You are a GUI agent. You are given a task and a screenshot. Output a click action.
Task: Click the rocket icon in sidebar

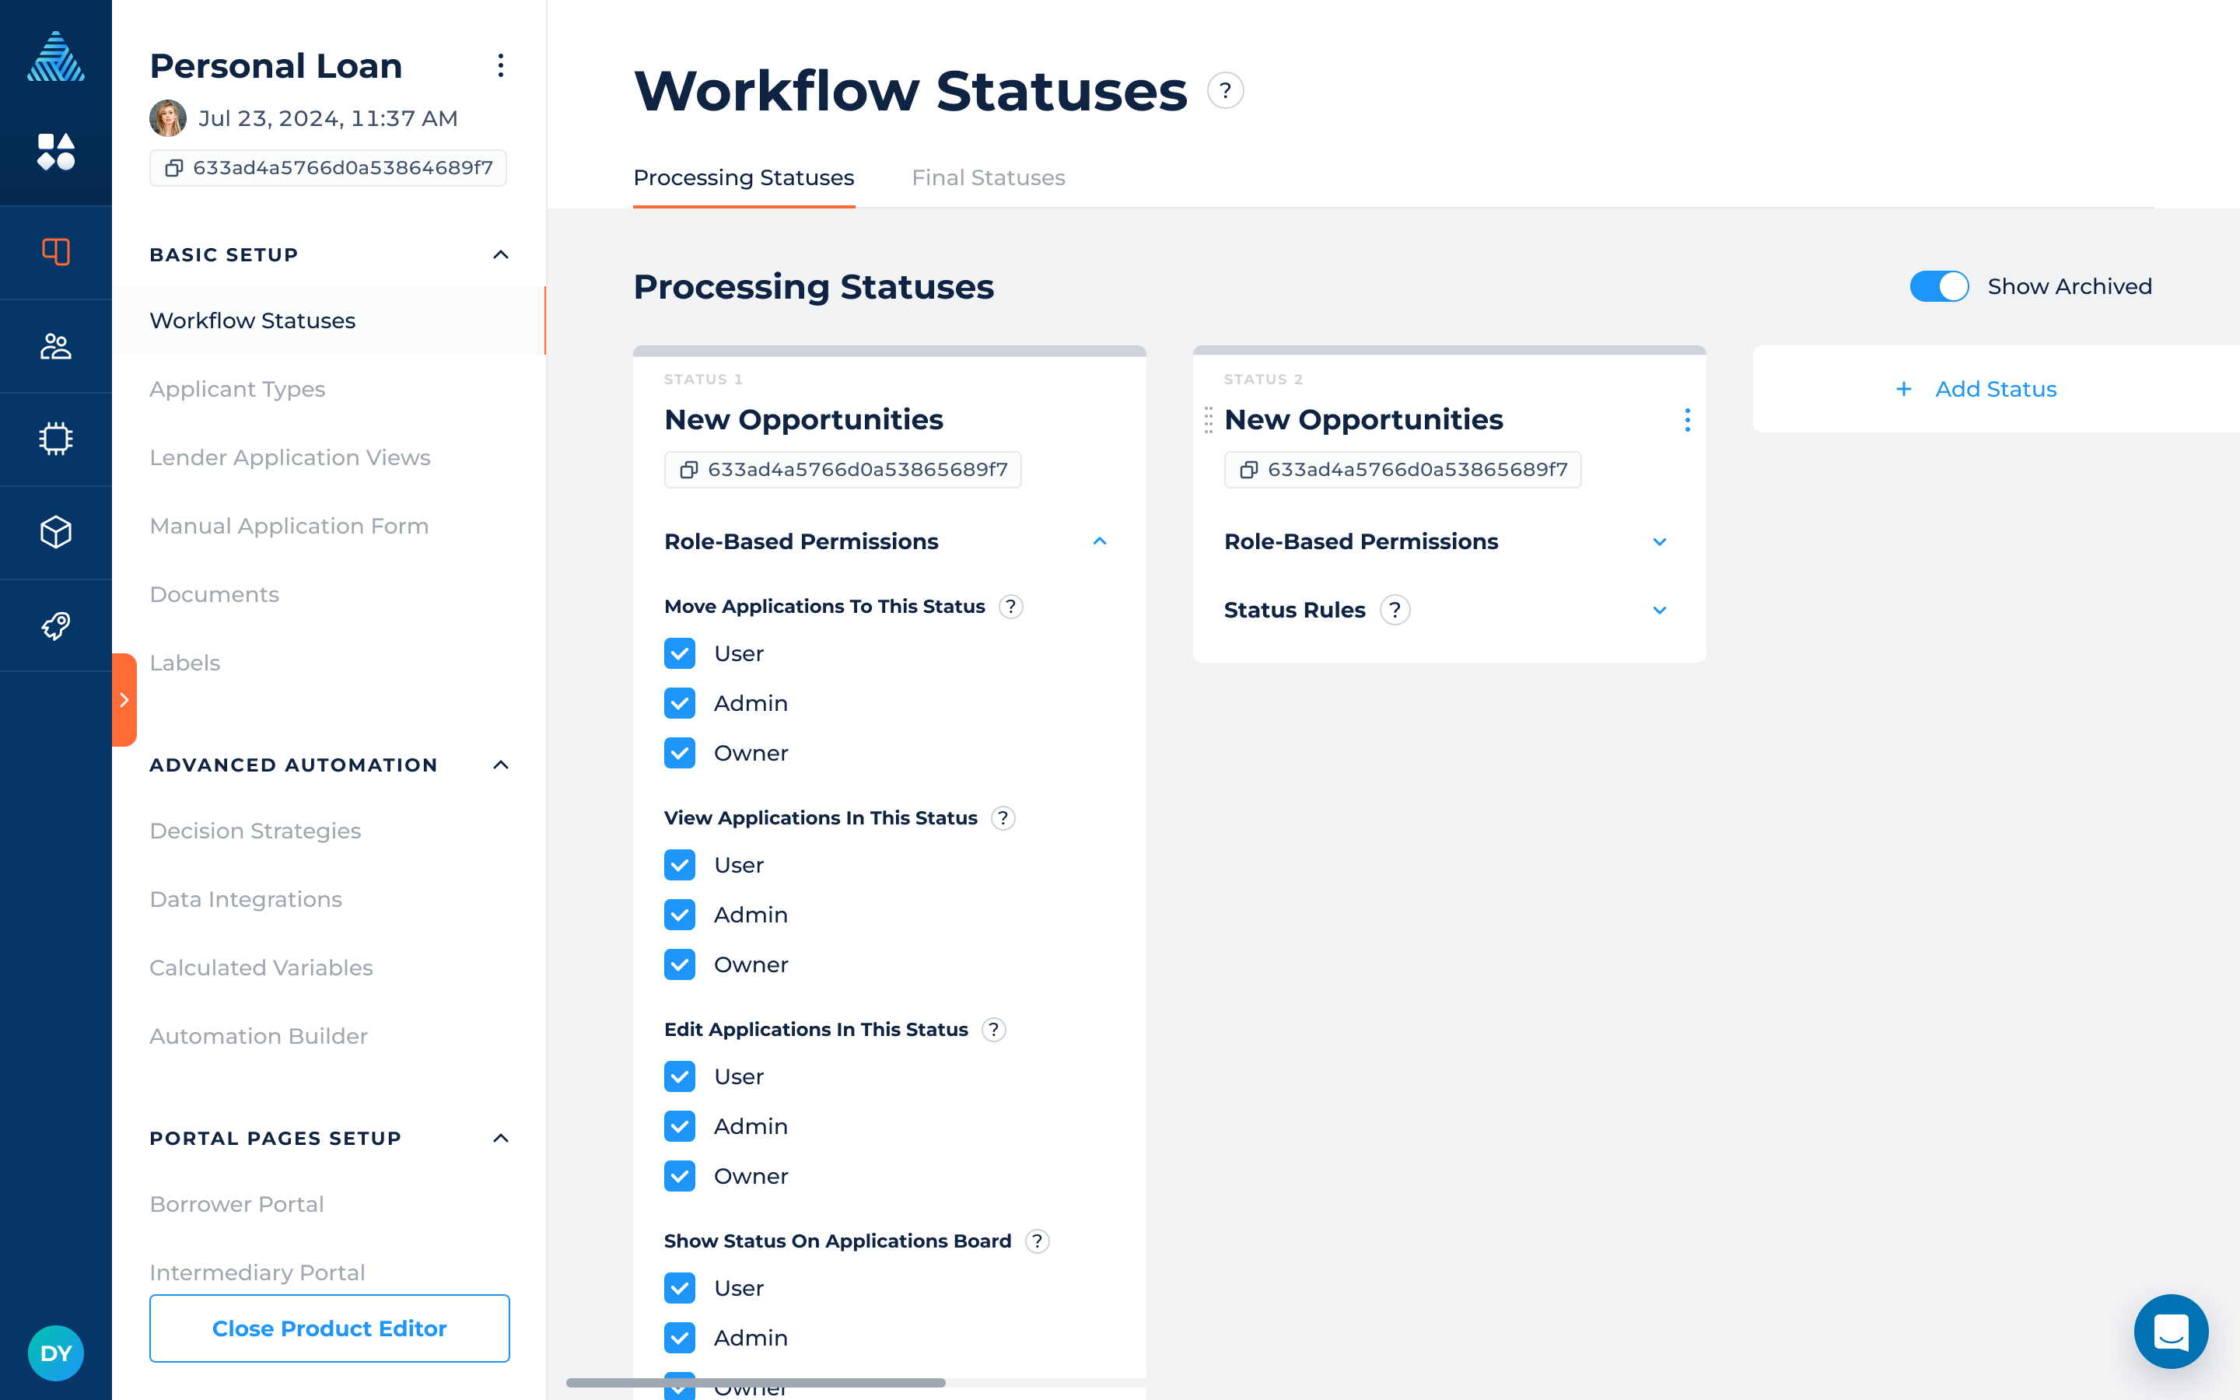coord(55,626)
